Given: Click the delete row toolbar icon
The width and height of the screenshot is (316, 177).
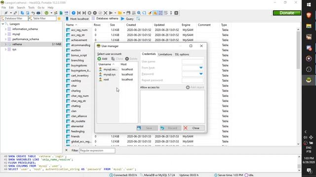Looking at the screenshot, I should 95,13.
